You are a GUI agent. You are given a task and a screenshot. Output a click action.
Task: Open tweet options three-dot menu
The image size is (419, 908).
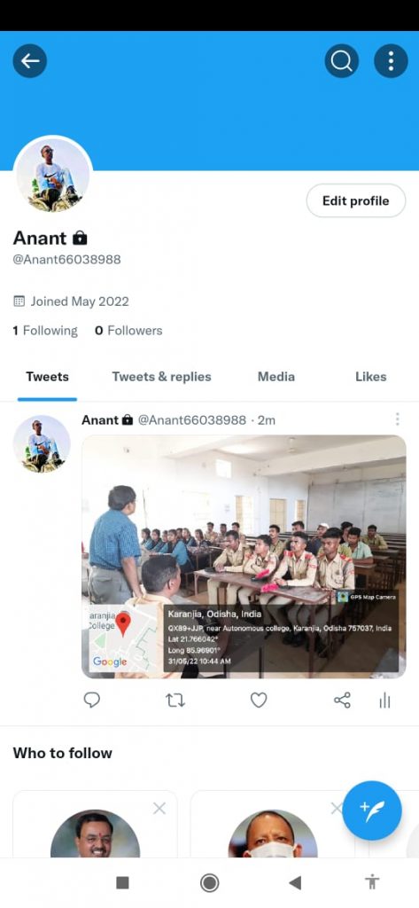[397, 419]
